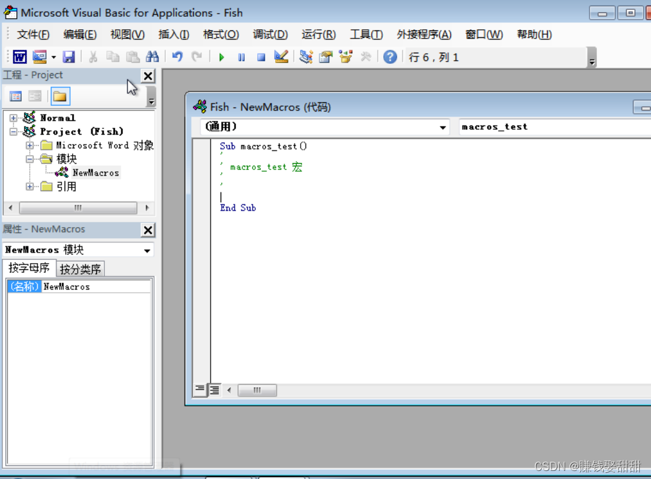The image size is (651, 479).
Task: Stop and reset the running macro
Action: pyautogui.click(x=261, y=57)
